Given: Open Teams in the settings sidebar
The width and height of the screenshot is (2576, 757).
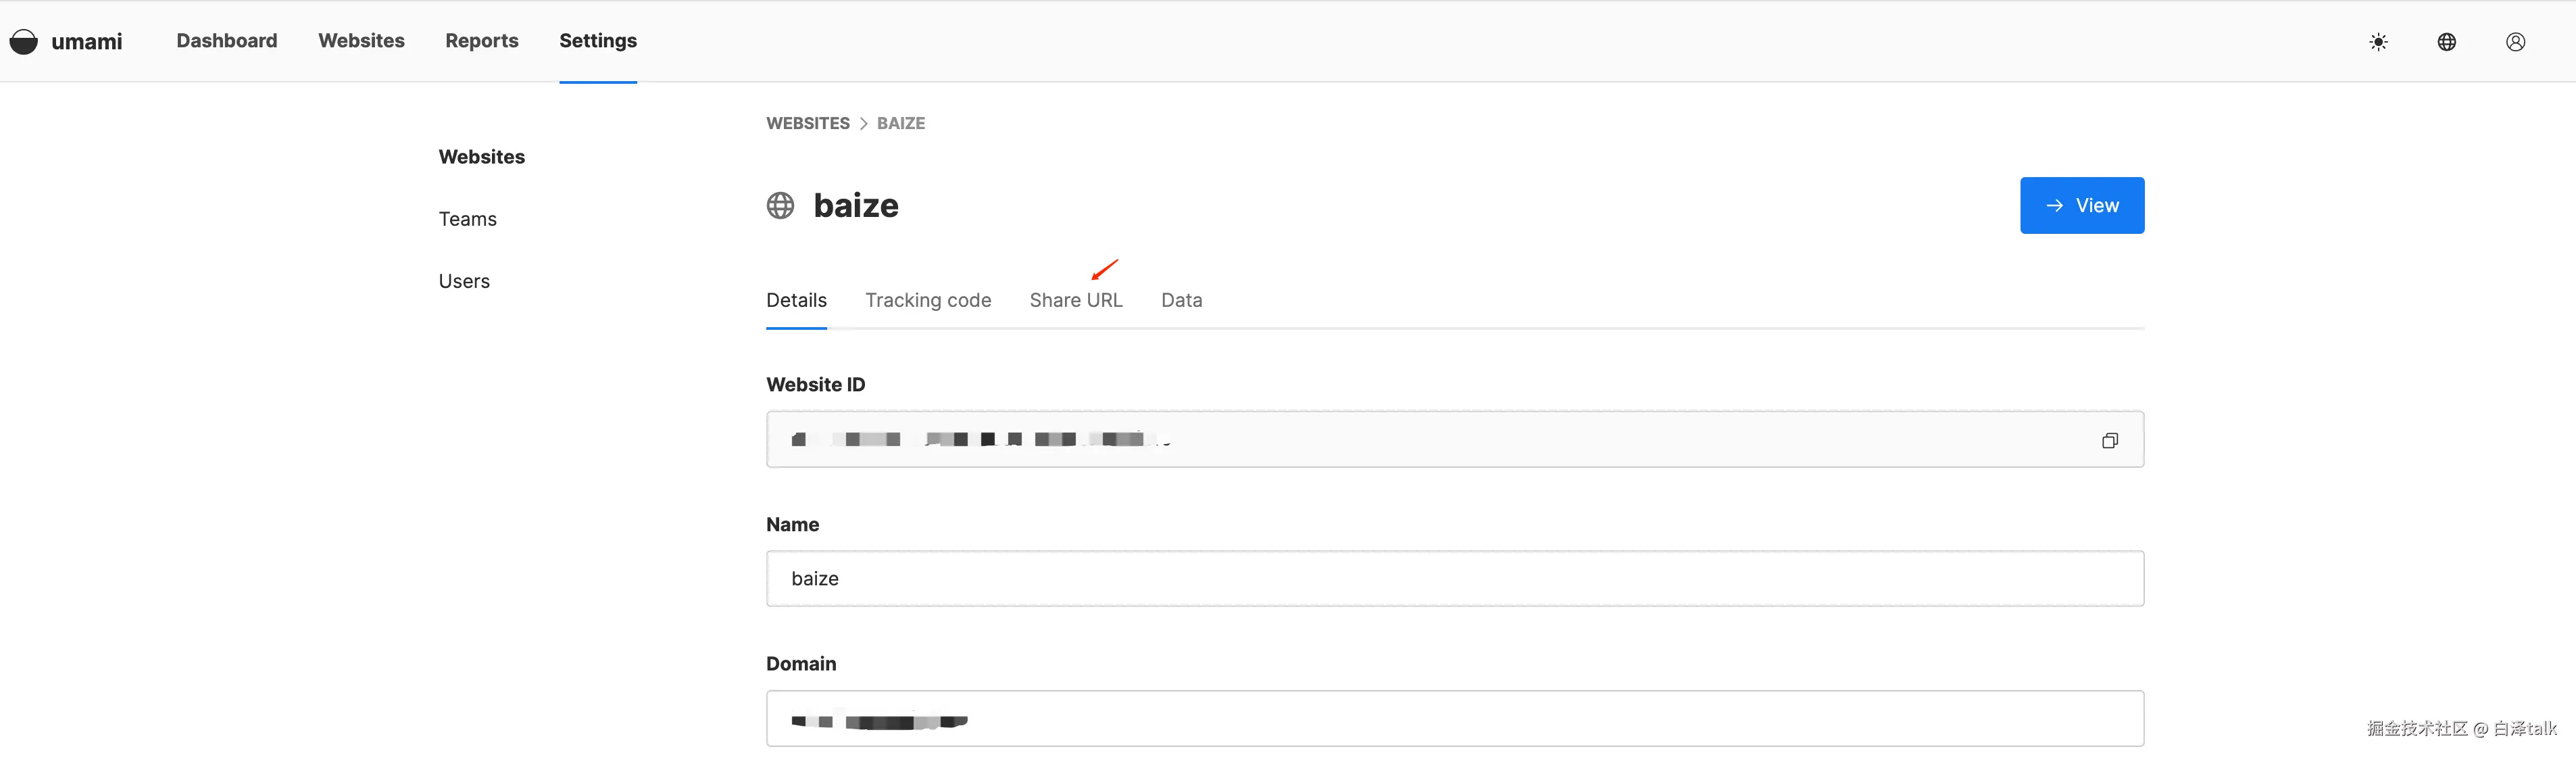Looking at the screenshot, I should click(x=467, y=219).
